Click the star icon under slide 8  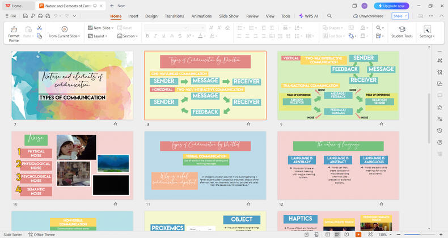pyautogui.click(x=248, y=124)
